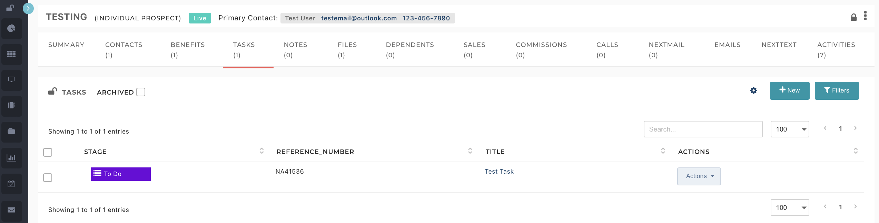Open the envelope mail sidebar icon
Viewport: 879px width, 223px height.
pyautogui.click(x=11, y=210)
